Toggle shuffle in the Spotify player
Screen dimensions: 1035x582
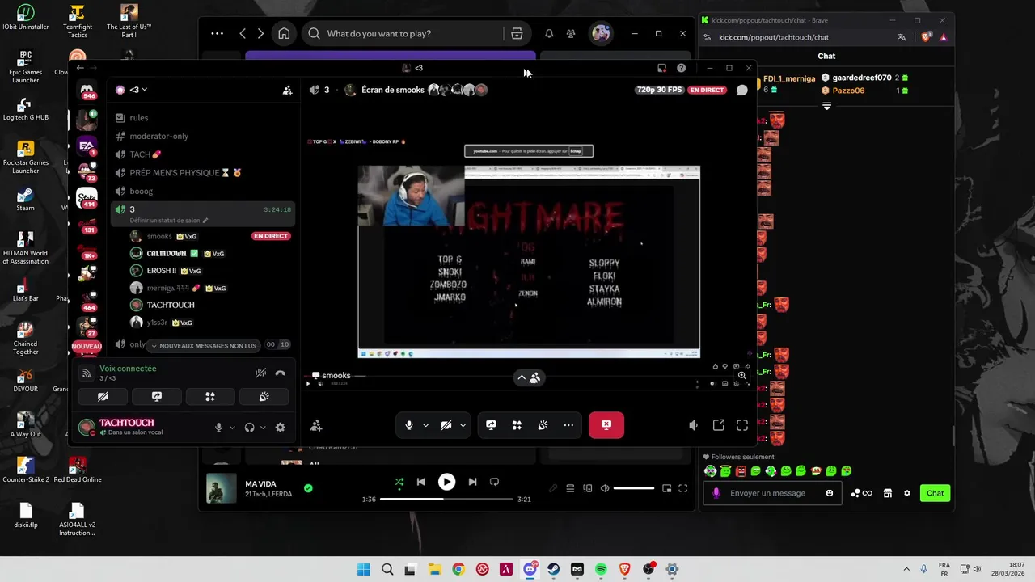pyautogui.click(x=399, y=482)
